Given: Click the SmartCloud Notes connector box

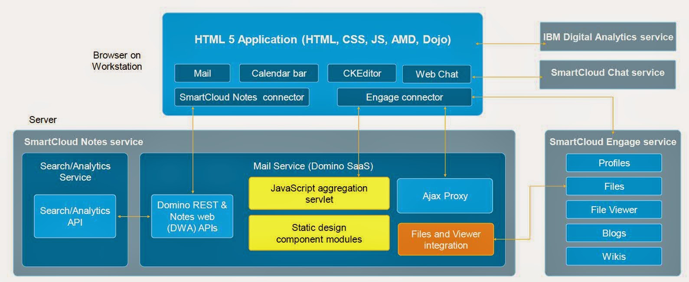Looking at the screenshot, I should (x=242, y=97).
